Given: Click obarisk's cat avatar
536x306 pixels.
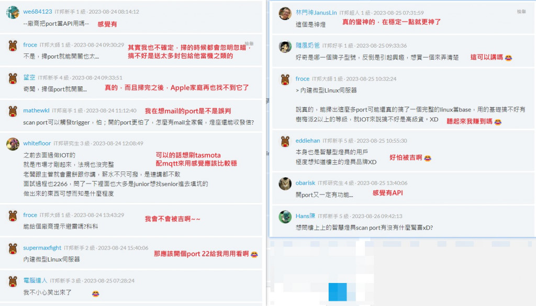Looking at the screenshot, I should point(285,184).
